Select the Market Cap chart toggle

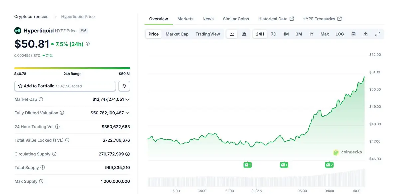(x=177, y=34)
